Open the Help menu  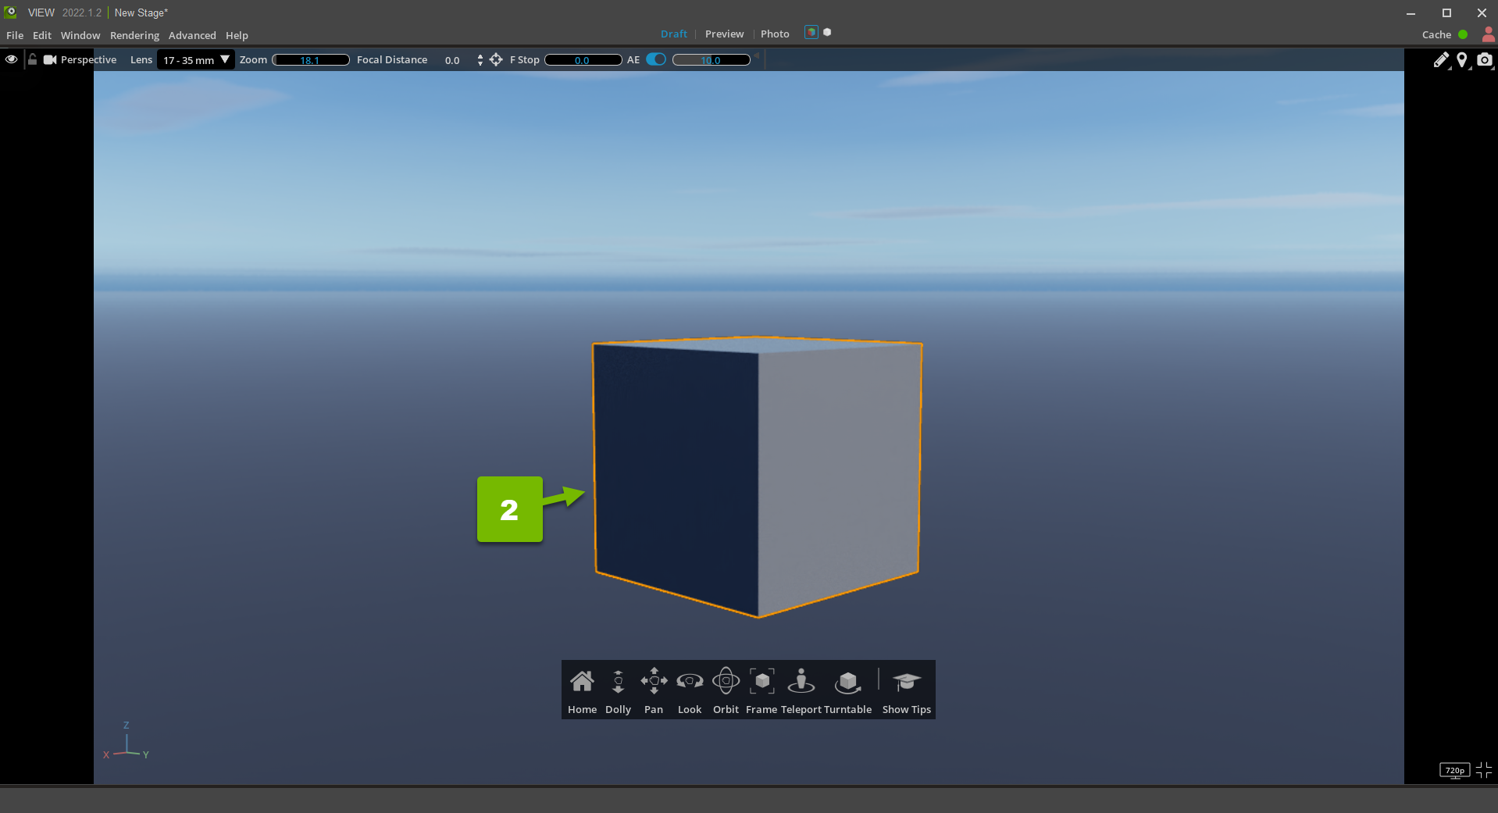coord(237,35)
